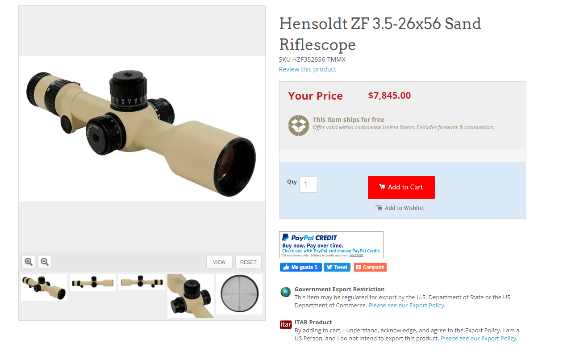Open the Review this product link
The height and width of the screenshot is (352, 567).
pyautogui.click(x=308, y=69)
